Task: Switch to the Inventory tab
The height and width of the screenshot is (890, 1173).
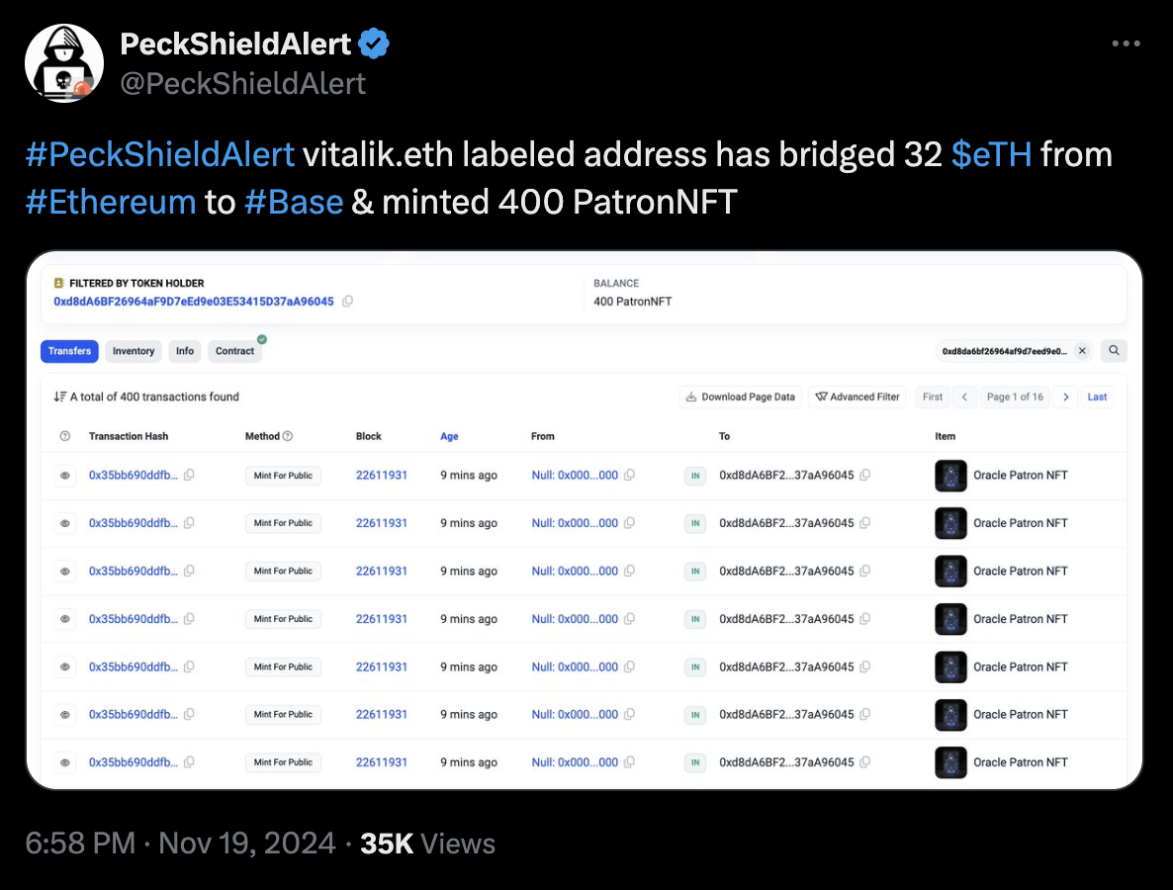Action: 133,351
